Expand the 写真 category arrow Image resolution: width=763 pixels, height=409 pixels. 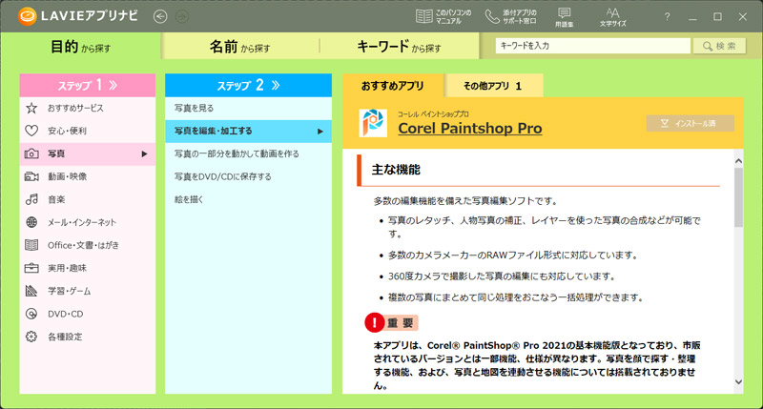pos(144,153)
